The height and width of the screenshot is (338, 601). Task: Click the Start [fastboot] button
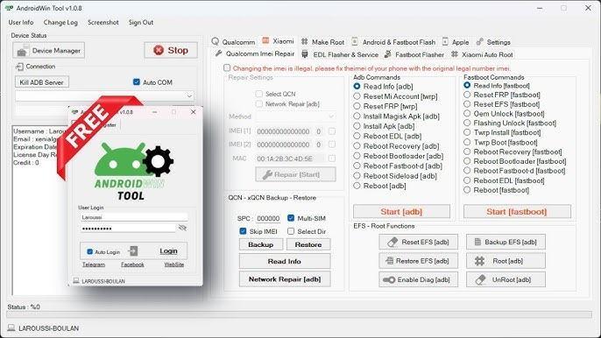pyautogui.click(x=517, y=212)
